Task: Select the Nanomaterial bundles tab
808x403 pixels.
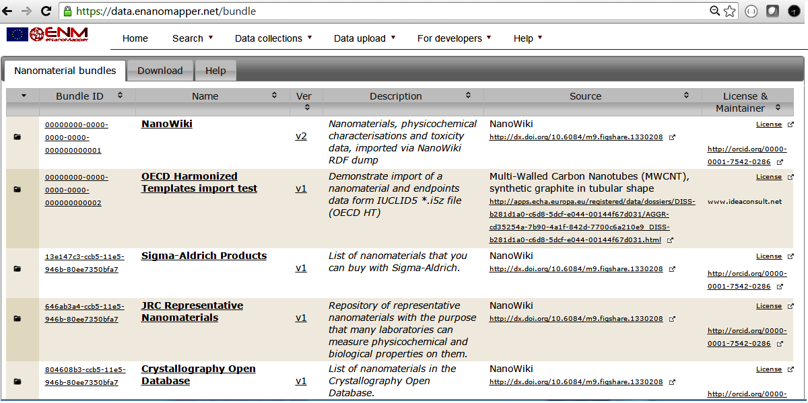Action: tap(65, 71)
